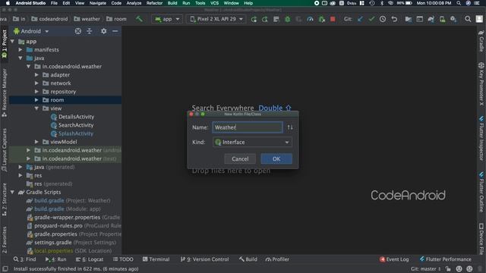Screen dimensions: 486x273
Task: Open Version Control tool window
Action: [x=204, y=259]
